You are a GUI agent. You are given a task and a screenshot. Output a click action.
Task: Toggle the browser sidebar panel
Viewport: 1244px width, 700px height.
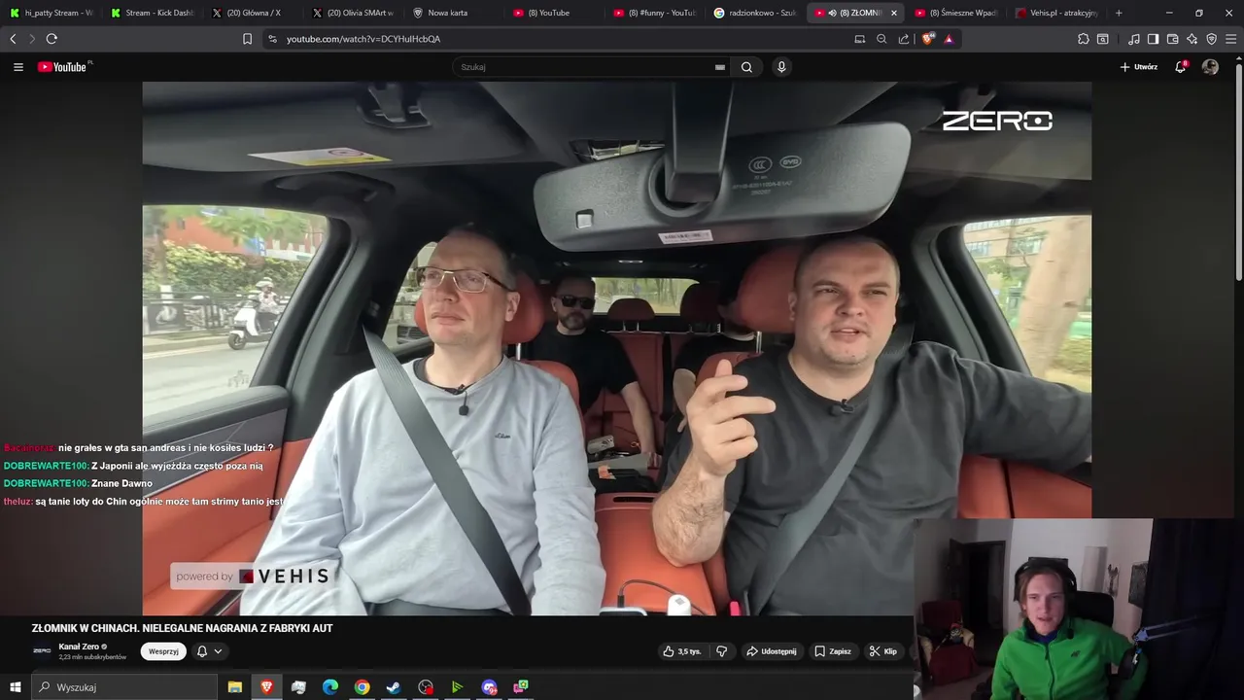pos(1154,39)
